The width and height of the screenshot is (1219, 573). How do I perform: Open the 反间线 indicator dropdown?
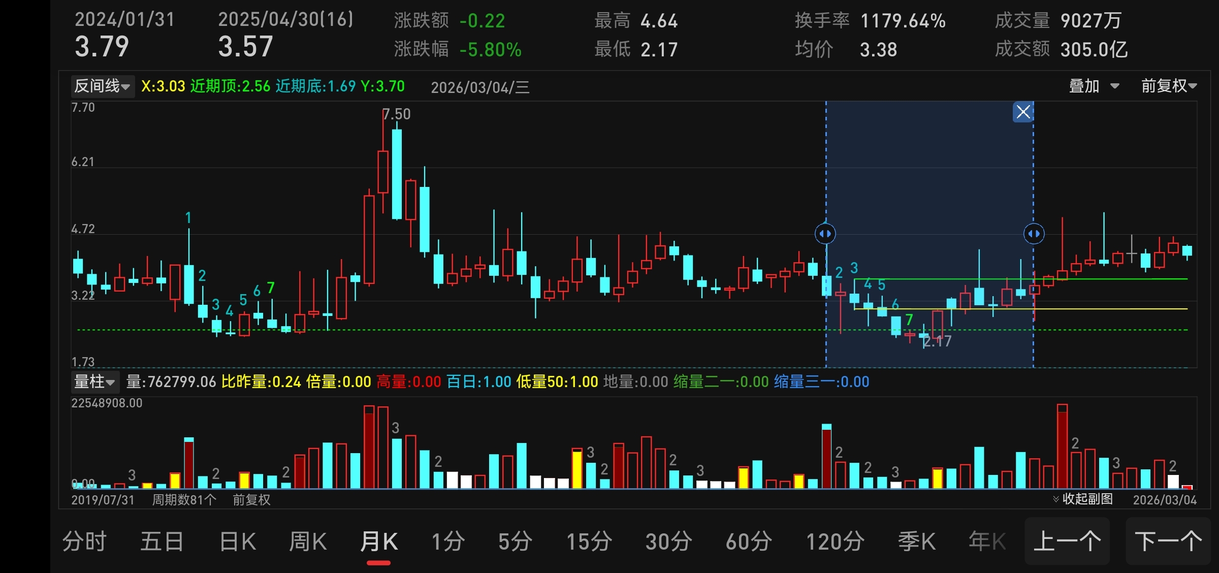pos(103,86)
